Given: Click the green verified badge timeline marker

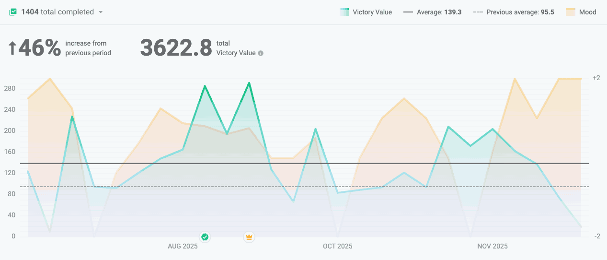Looking at the screenshot, I should 205,236.
